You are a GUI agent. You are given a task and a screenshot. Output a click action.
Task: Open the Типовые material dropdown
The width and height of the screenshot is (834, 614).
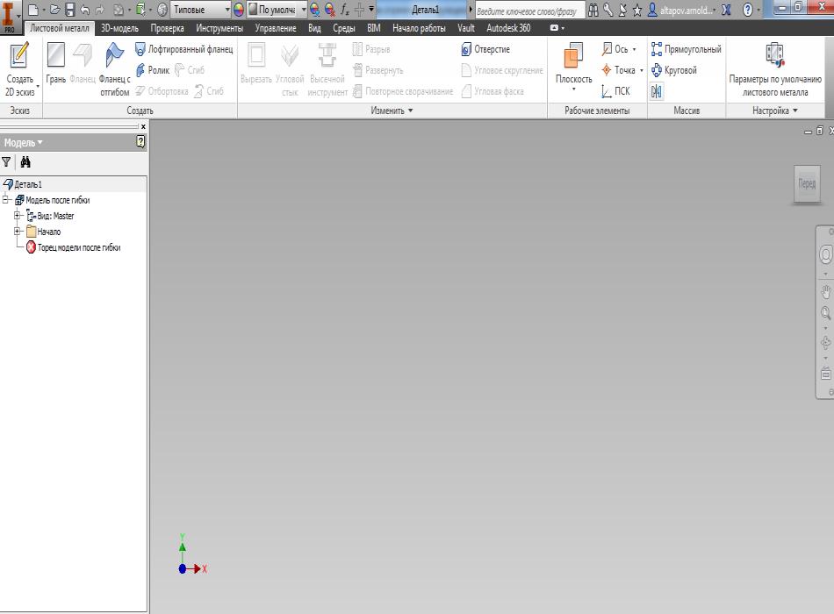[x=226, y=10]
